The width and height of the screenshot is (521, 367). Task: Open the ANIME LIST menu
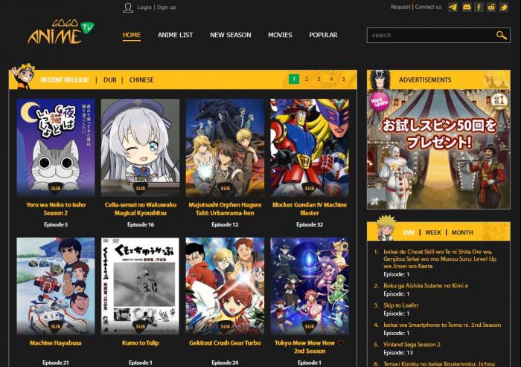(x=175, y=35)
